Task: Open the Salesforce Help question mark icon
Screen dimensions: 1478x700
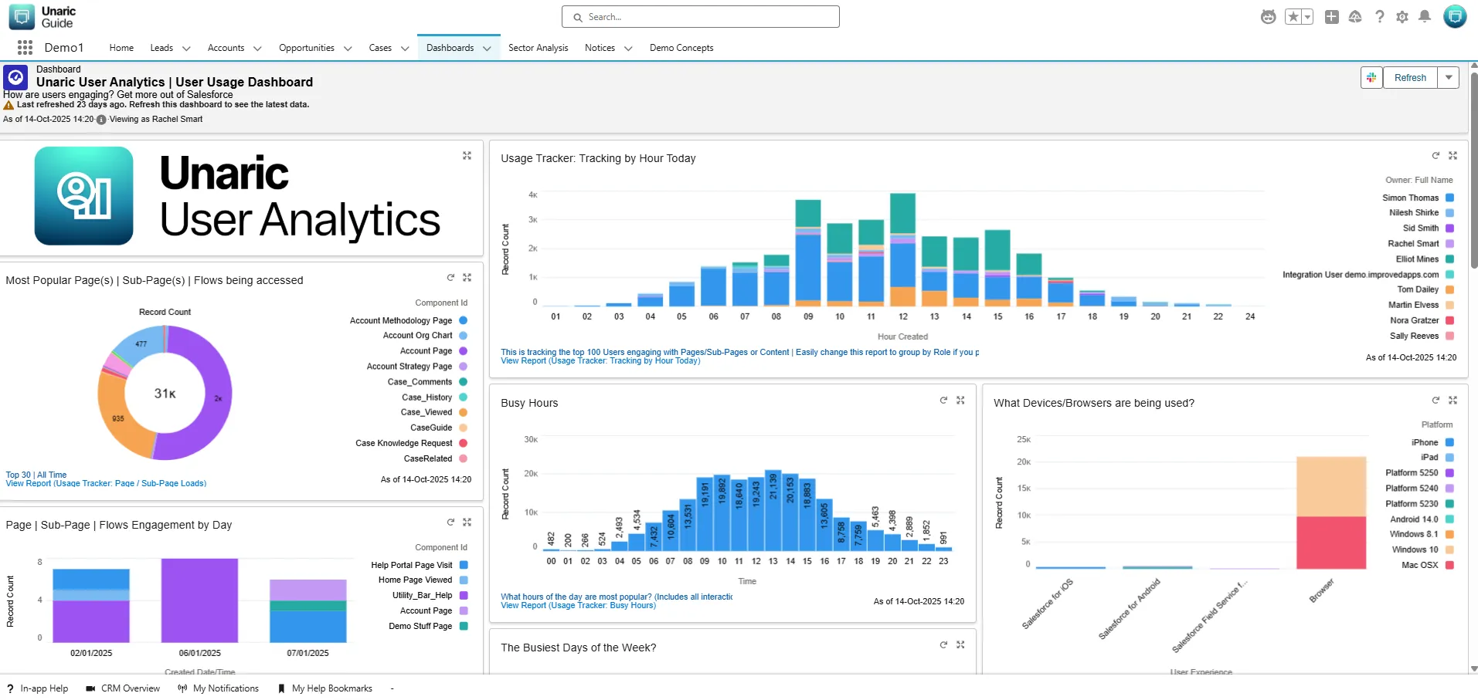Action: (1380, 17)
